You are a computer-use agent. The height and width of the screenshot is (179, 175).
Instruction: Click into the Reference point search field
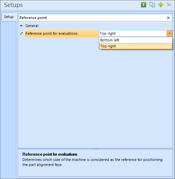(92, 18)
